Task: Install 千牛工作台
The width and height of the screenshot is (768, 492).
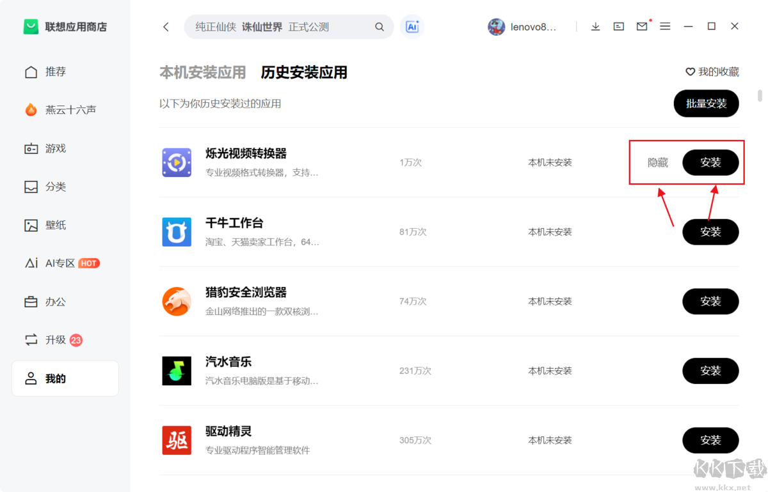Action: point(710,232)
